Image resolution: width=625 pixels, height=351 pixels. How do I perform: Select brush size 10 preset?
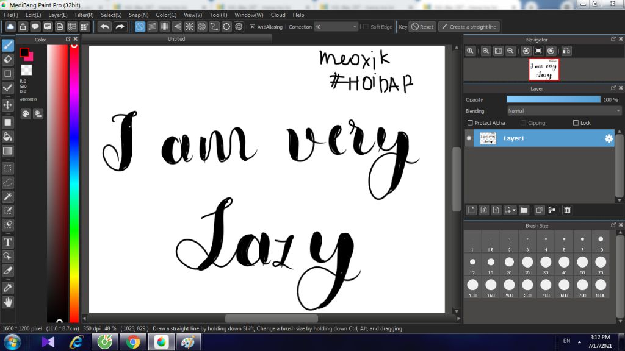tap(601, 243)
